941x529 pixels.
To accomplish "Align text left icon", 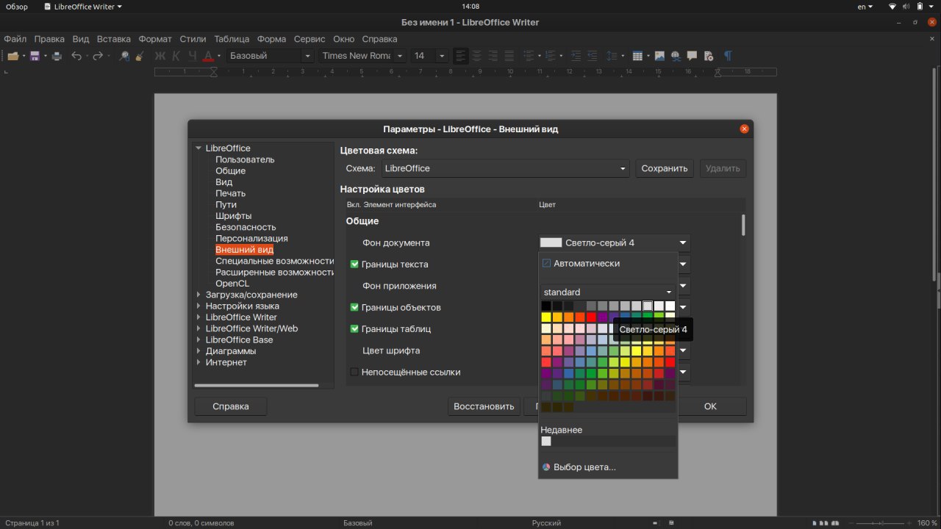I will tap(461, 56).
